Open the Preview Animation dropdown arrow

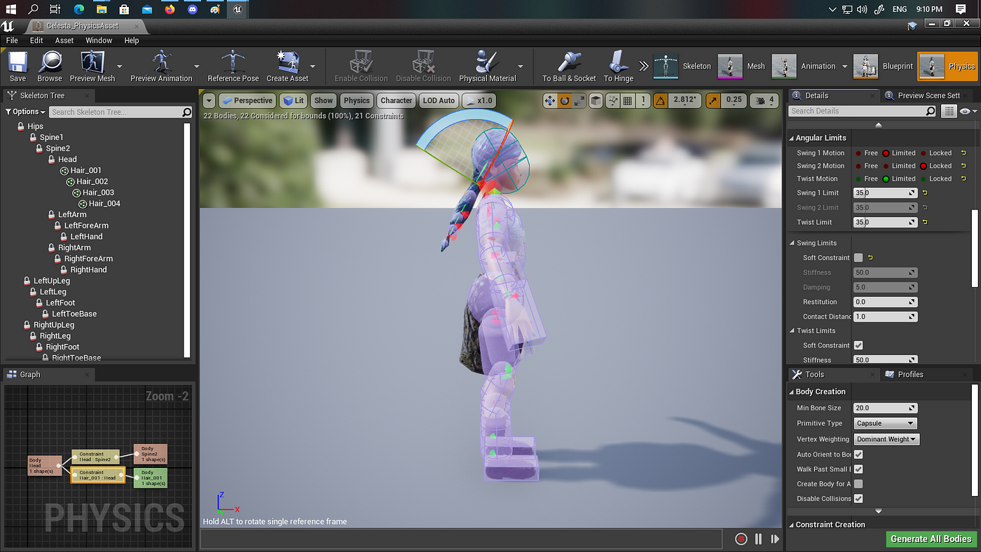pos(198,67)
